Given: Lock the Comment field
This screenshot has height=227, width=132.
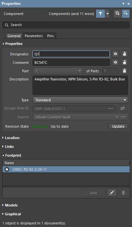Looking at the screenshot, I should [x=125, y=63].
